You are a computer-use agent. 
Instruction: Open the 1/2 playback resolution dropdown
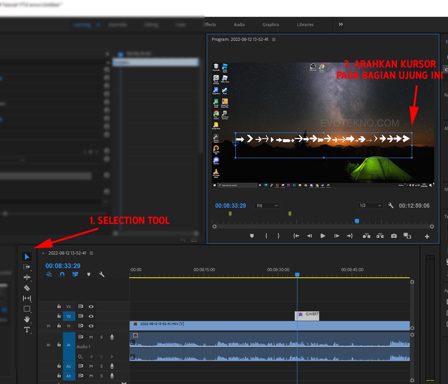point(370,206)
